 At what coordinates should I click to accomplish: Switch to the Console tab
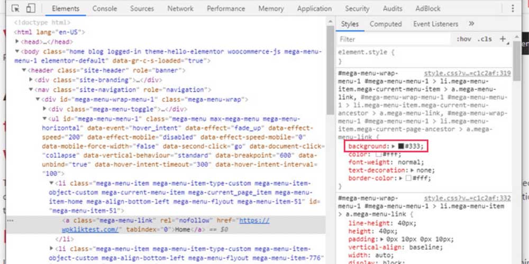click(x=105, y=8)
